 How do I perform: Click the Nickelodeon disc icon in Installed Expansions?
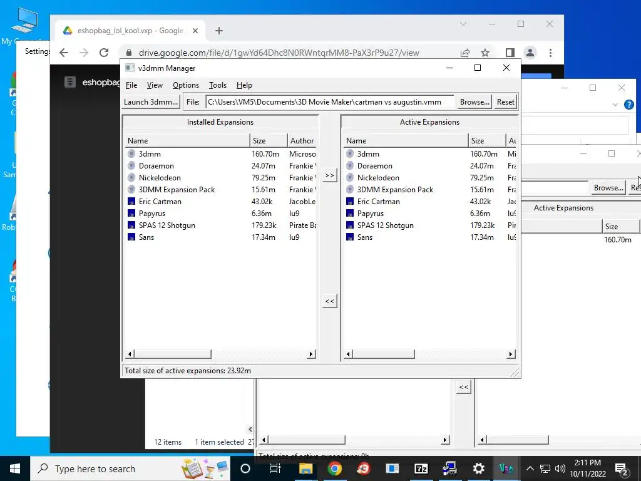[131, 177]
